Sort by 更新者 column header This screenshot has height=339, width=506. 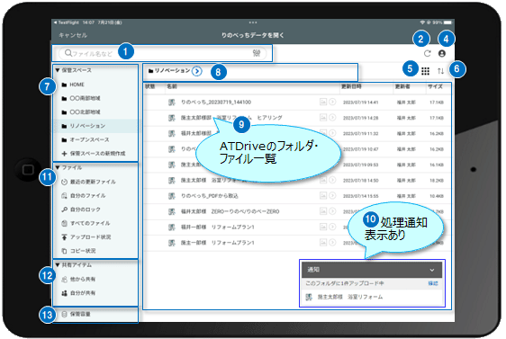coord(402,86)
